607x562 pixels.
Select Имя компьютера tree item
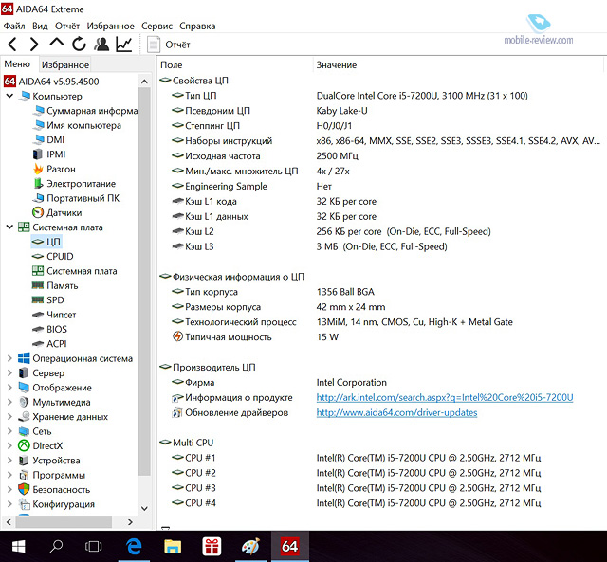coord(77,125)
